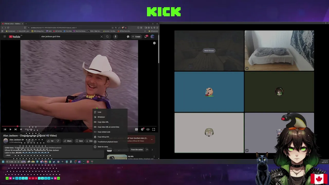
Task: Open the Prime Video bookmark
Action: click(68, 31)
